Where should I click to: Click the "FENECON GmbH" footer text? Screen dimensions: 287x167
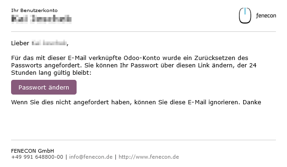click(33, 151)
